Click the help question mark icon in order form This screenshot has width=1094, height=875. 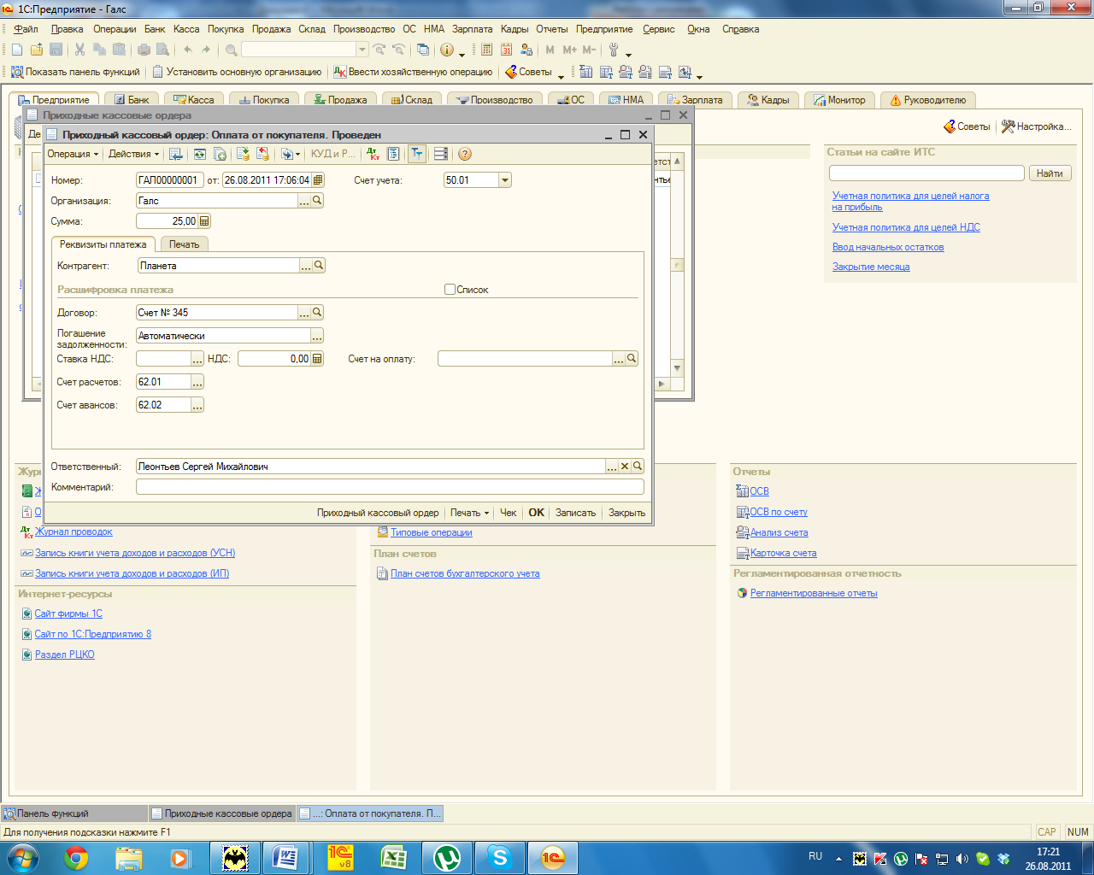click(465, 154)
